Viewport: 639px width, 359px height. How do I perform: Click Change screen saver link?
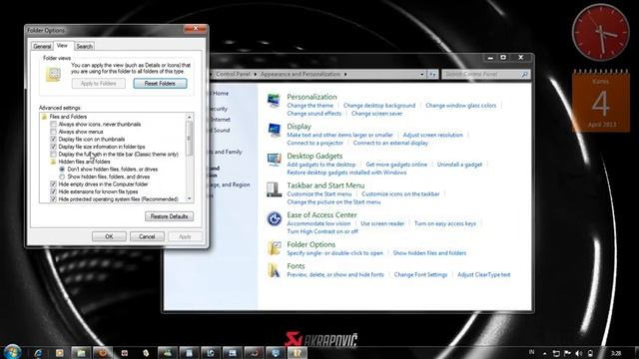[376, 114]
